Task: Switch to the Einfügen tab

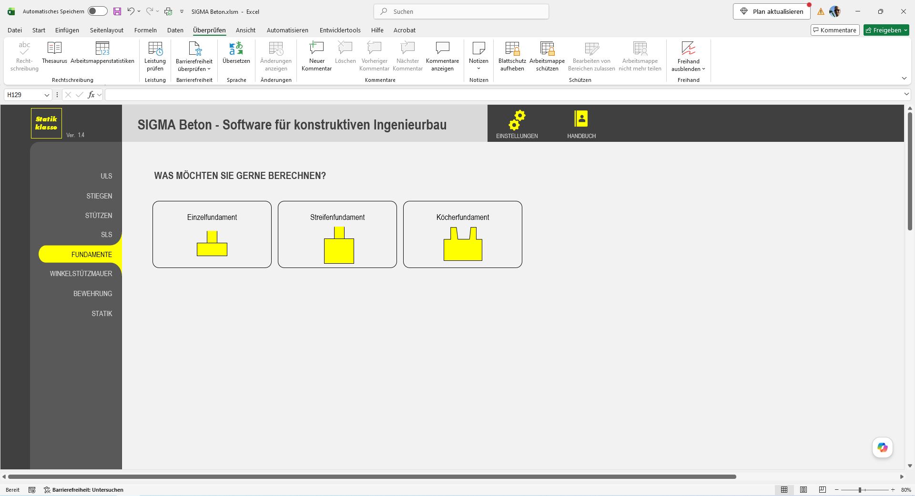Action: (x=67, y=30)
